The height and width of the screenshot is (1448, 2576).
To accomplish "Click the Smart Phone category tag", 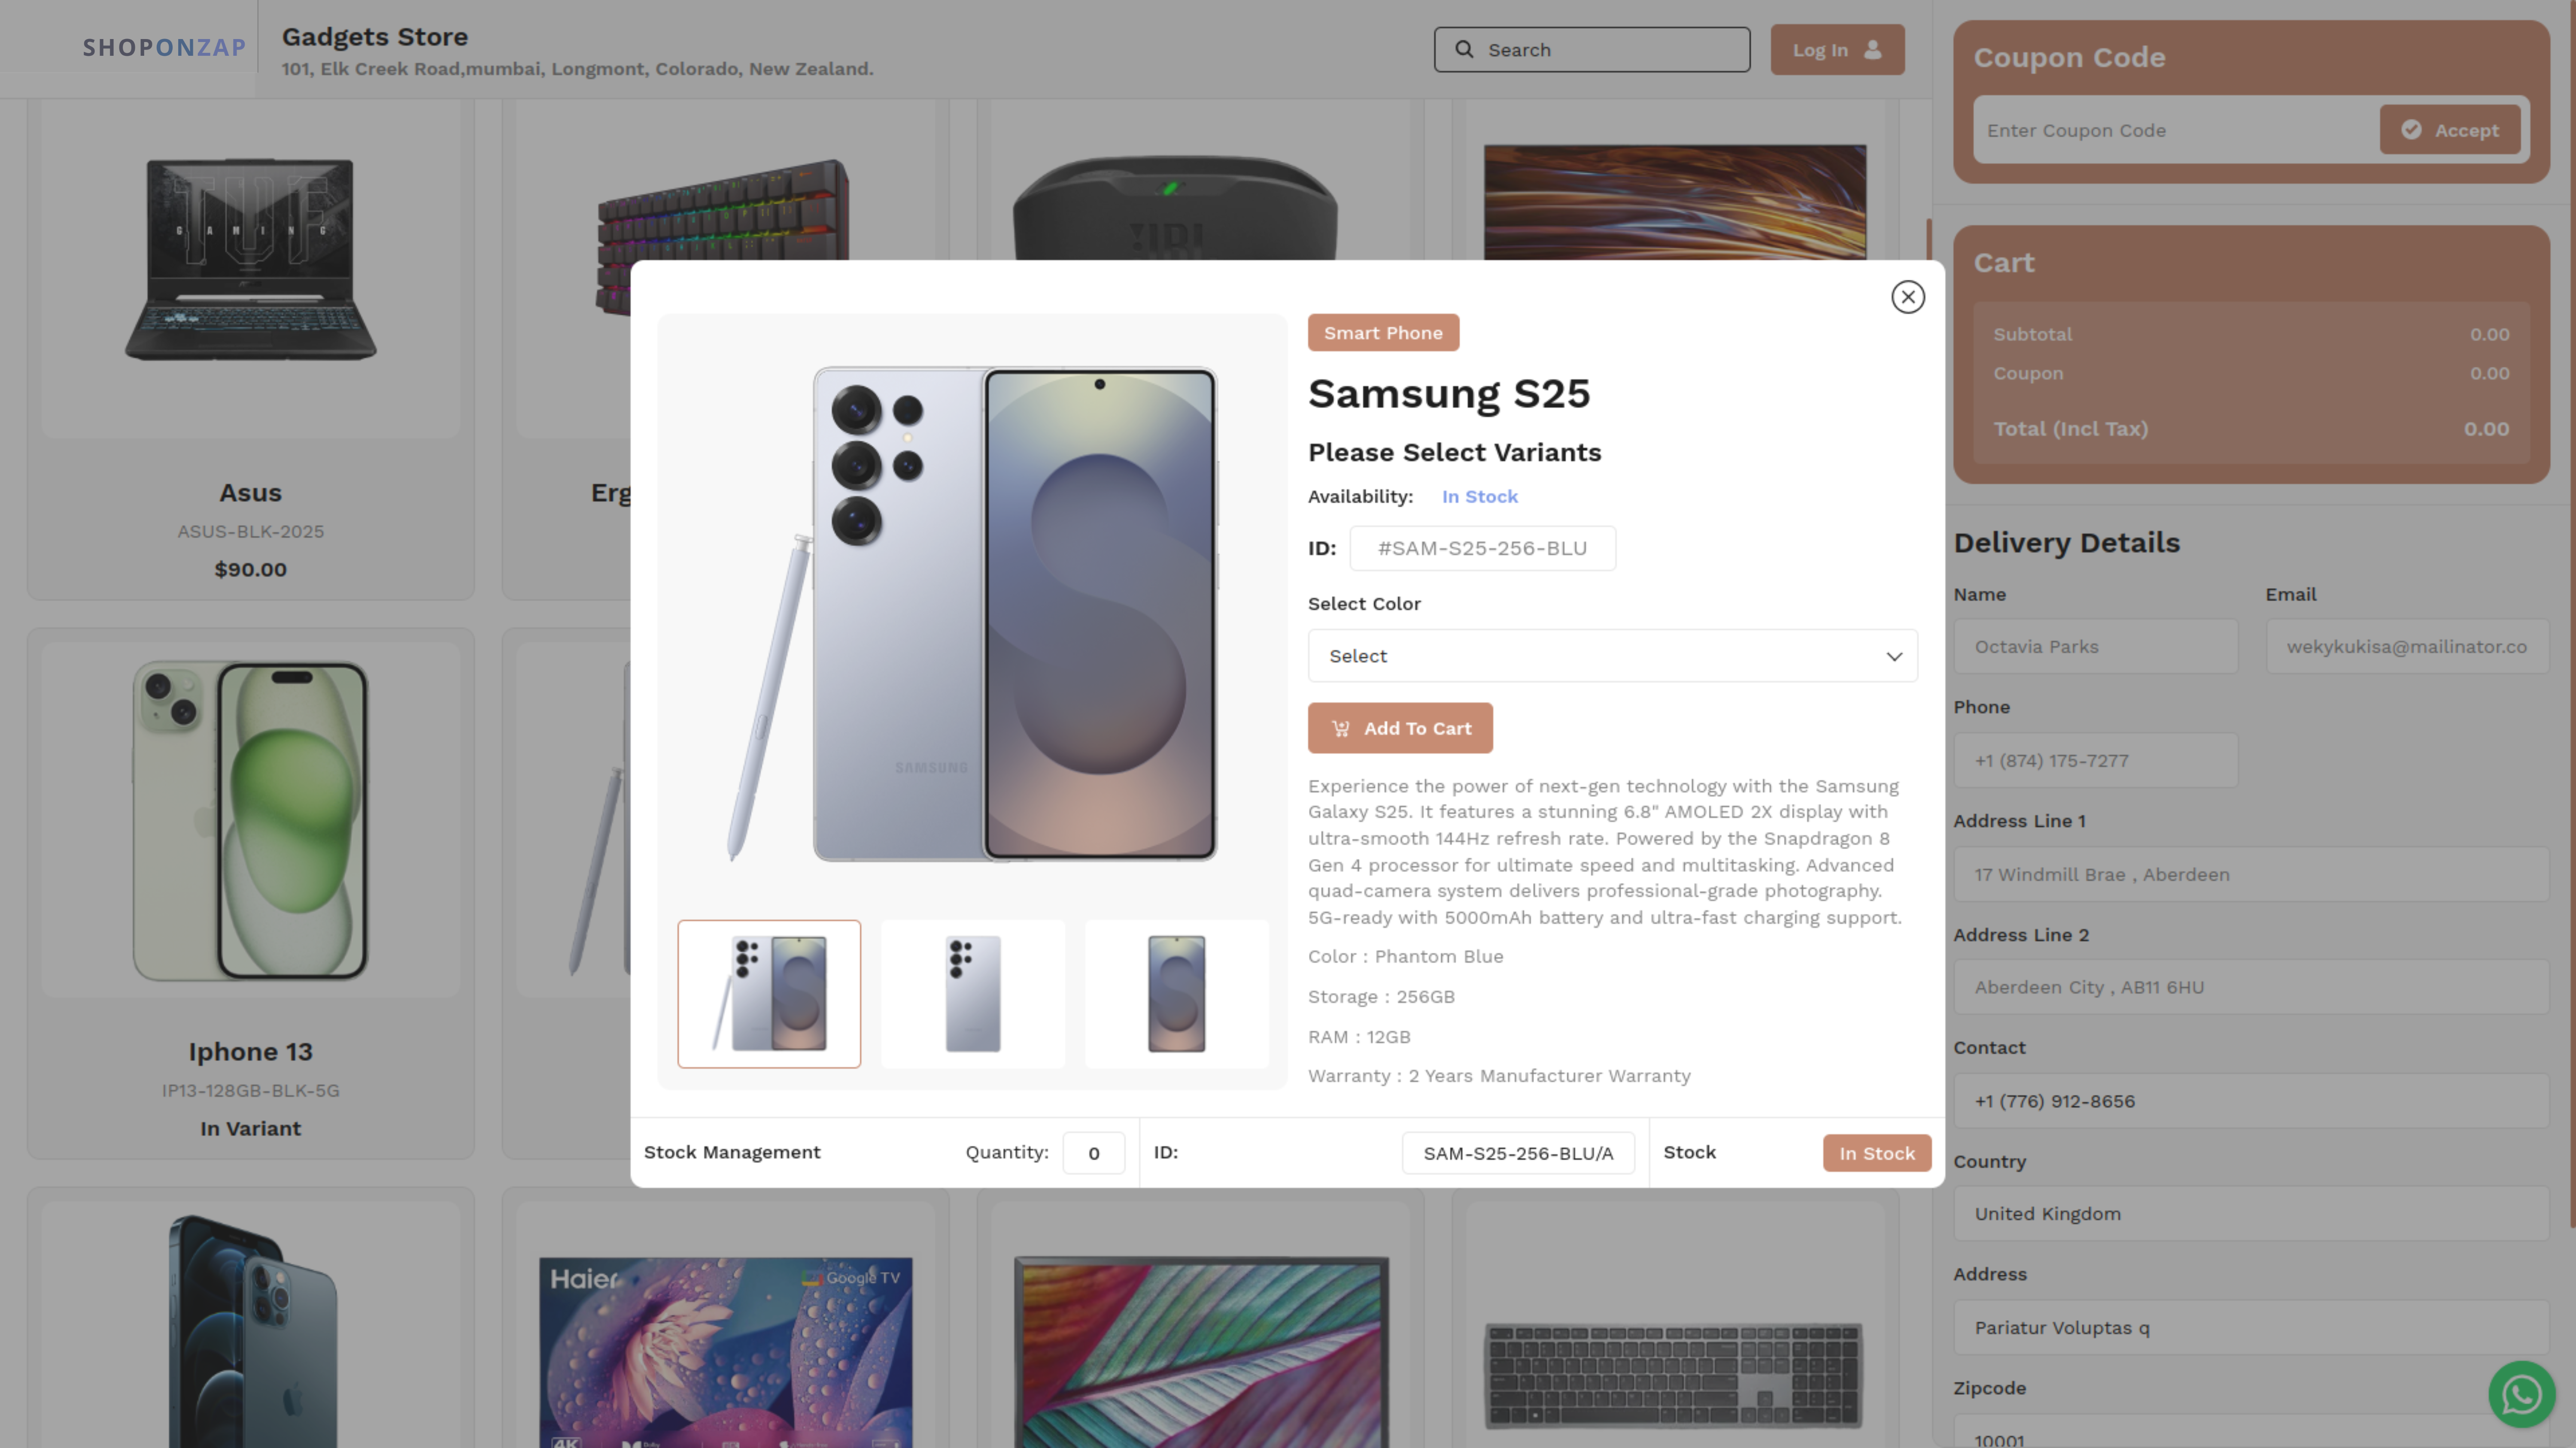I will [x=1383, y=333].
